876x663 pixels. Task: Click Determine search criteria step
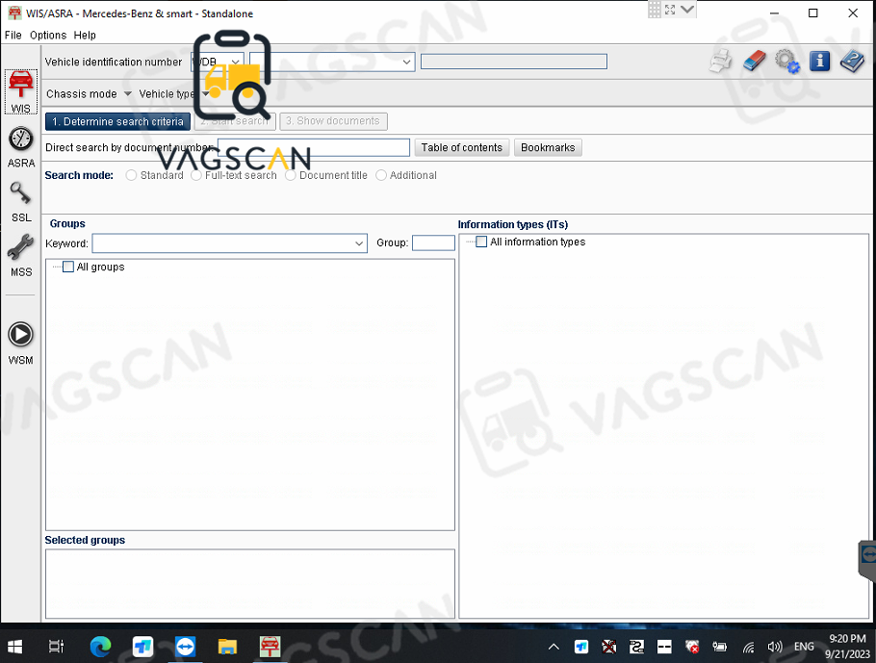(117, 121)
